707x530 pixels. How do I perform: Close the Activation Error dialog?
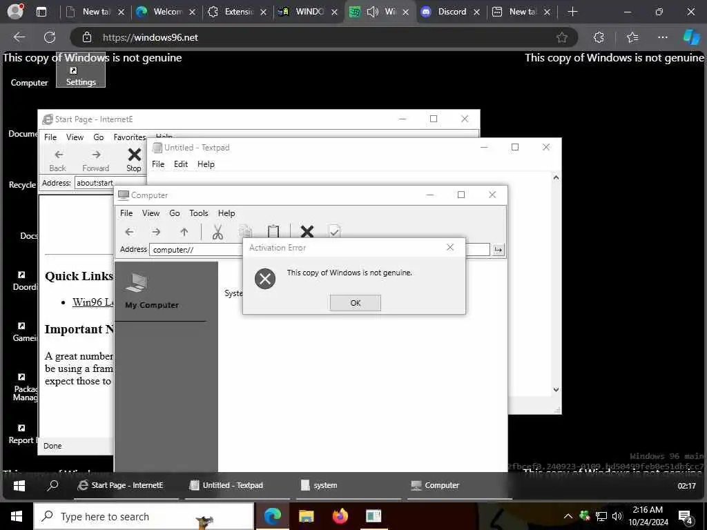(x=450, y=248)
